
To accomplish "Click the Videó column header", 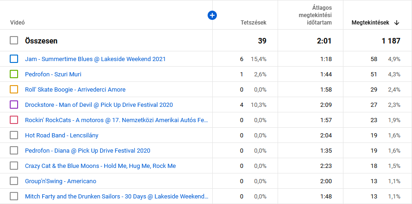I will (17, 23).
